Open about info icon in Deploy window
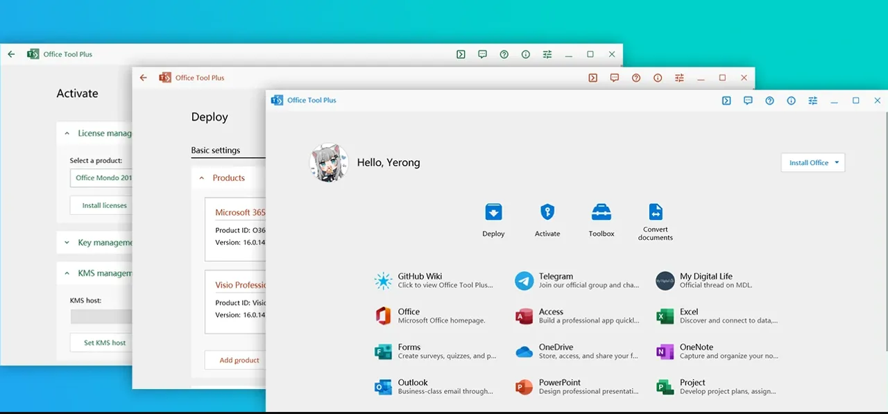Viewport: 888px width, 414px height. (658, 78)
